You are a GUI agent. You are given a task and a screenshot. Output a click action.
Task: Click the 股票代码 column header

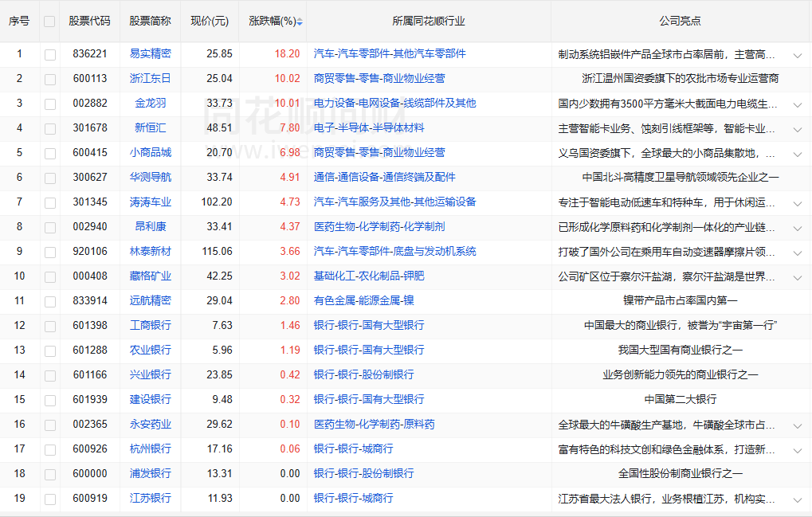click(89, 21)
